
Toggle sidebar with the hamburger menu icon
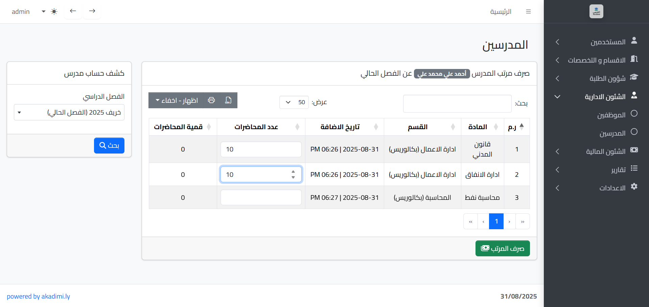pos(528,11)
